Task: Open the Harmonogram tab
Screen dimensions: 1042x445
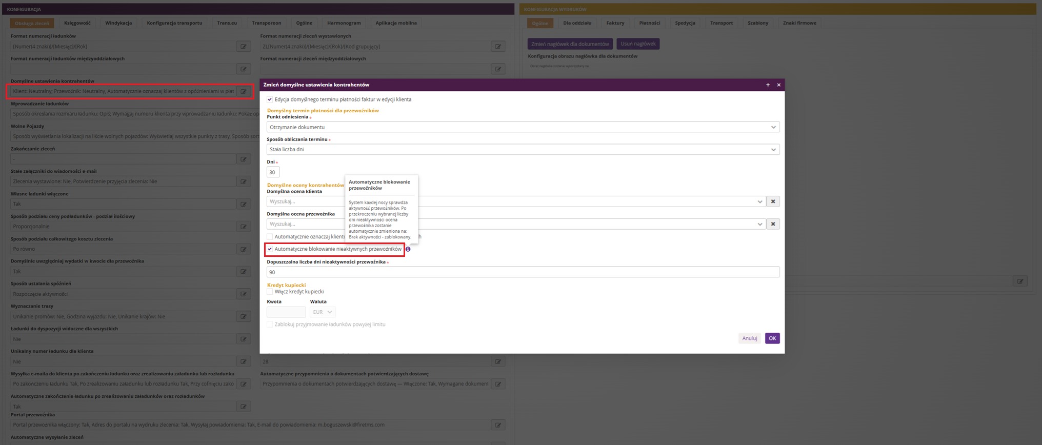Action: pos(344,23)
